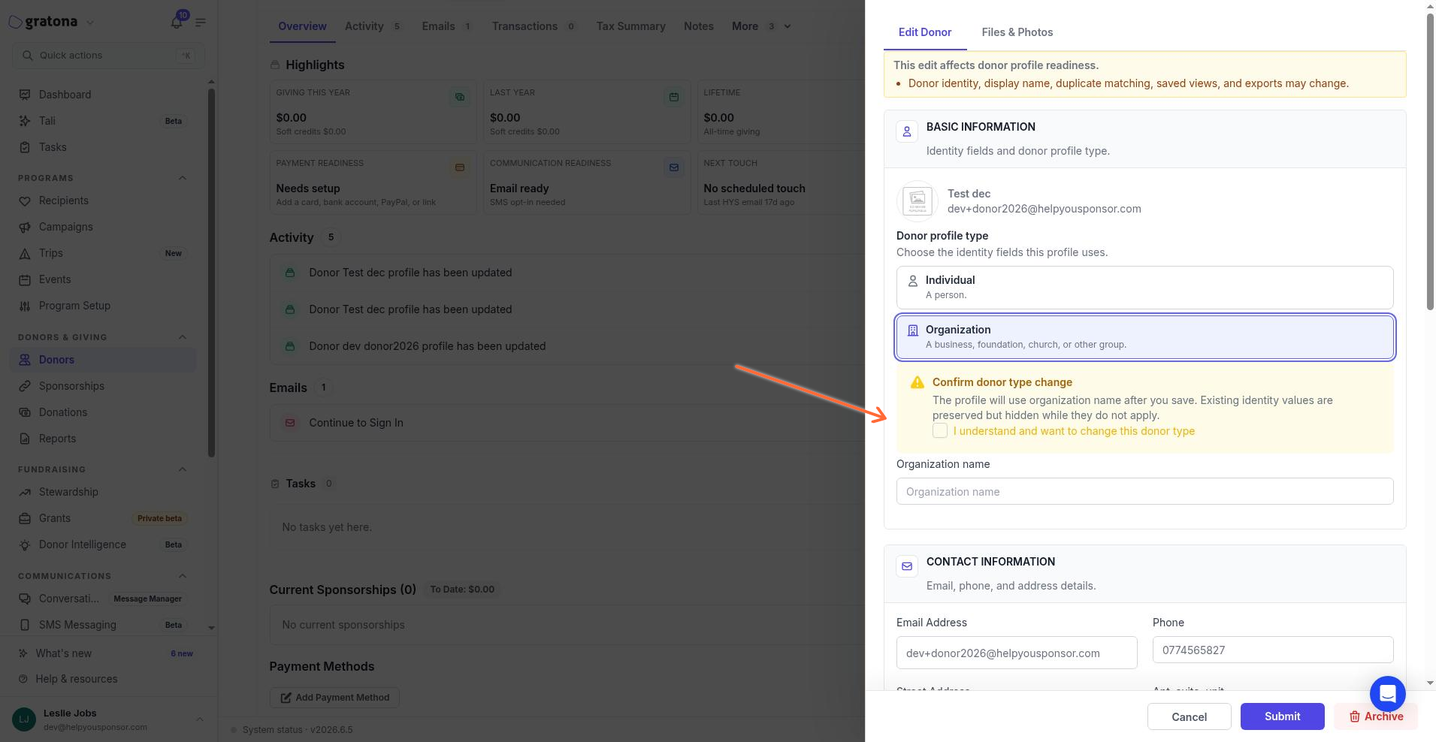Open the Notes tab
This screenshot has height=742, width=1436.
click(x=698, y=26)
